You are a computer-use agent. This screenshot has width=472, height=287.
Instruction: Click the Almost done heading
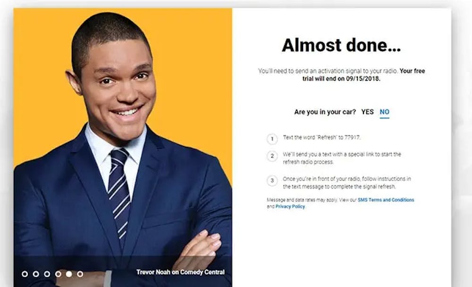click(341, 45)
